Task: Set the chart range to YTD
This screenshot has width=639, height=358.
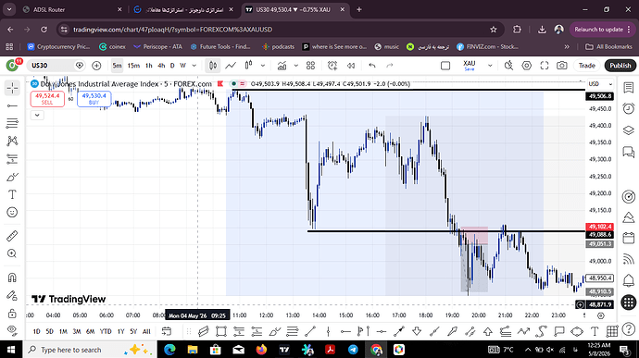Action: coord(106,331)
